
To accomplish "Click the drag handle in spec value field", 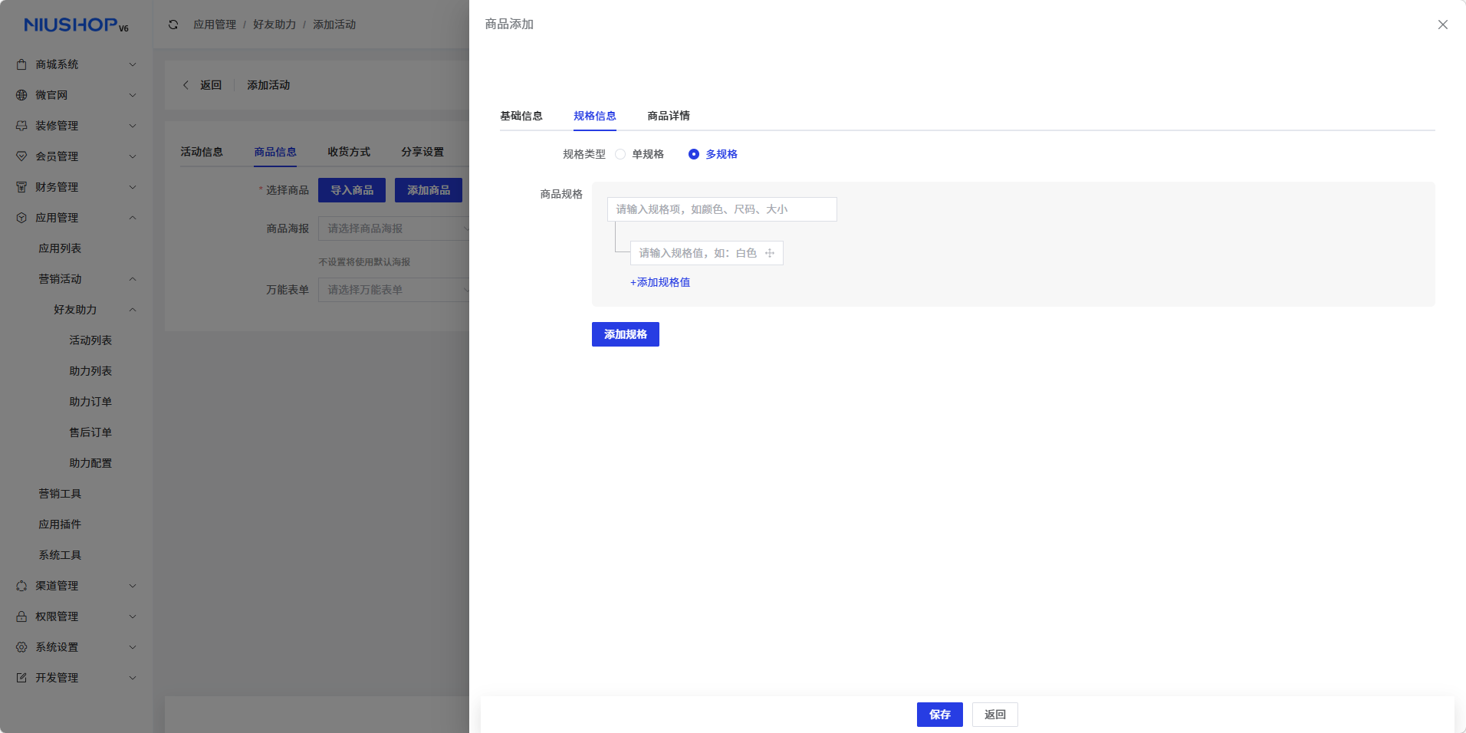I will [x=770, y=253].
